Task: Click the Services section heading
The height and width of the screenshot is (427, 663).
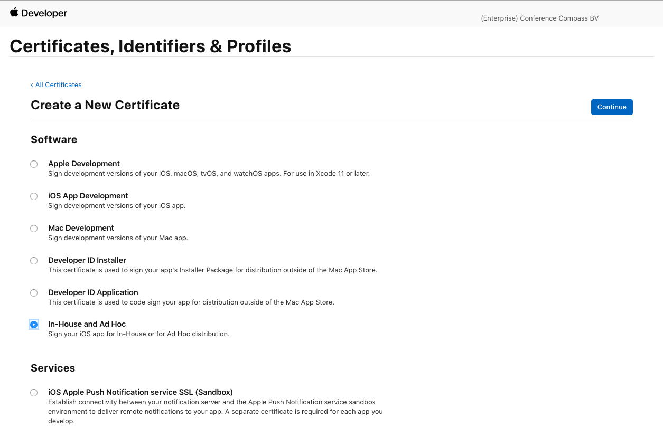Action: coord(52,368)
